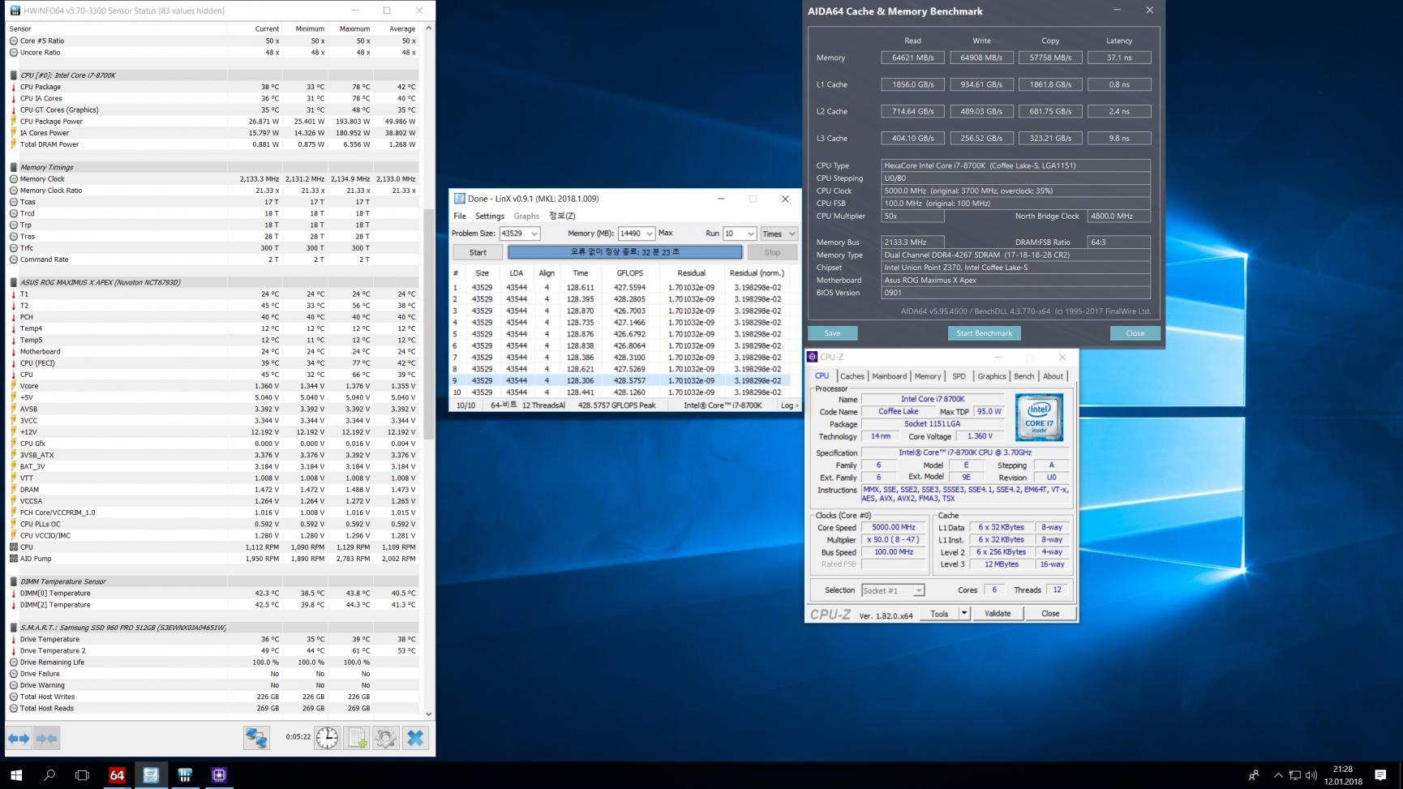Open the Problem Size dropdown in LinX
1403x789 pixels.
[x=534, y=234]
